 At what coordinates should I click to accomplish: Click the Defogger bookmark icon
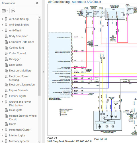click(x=6, y=59)
